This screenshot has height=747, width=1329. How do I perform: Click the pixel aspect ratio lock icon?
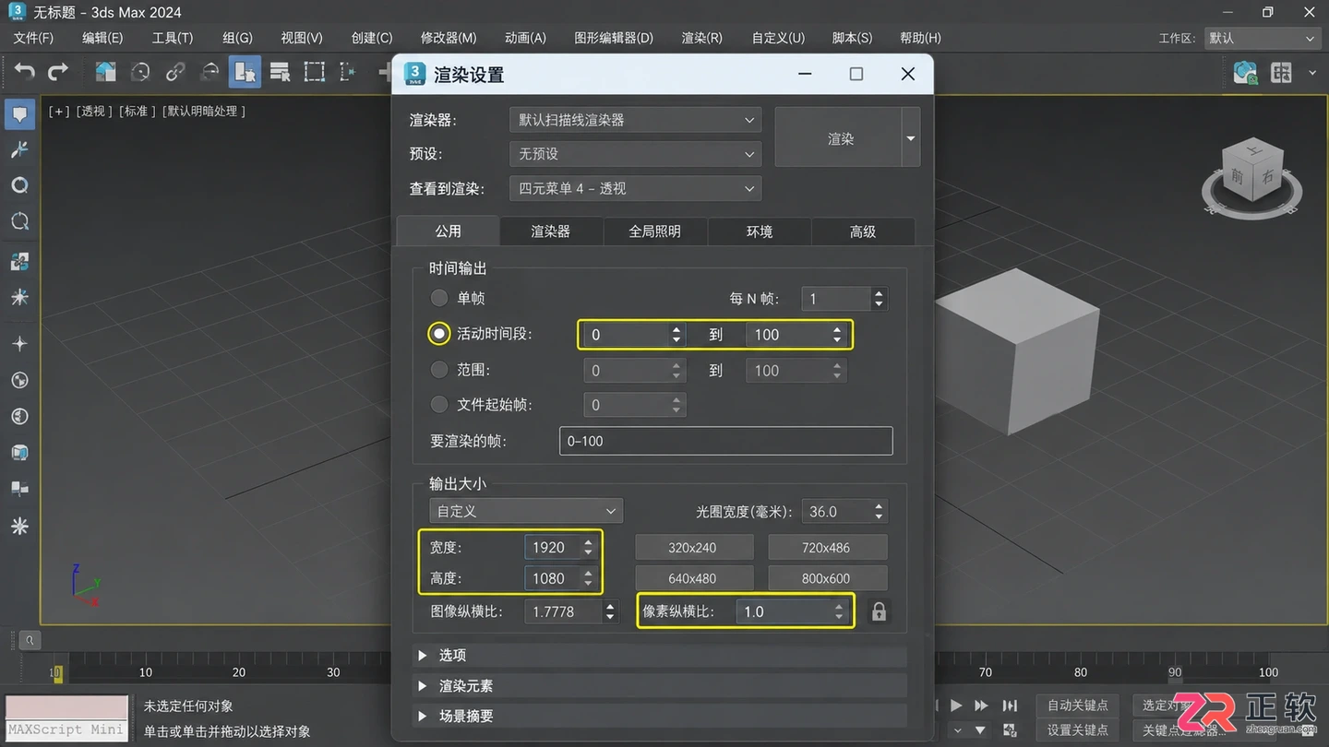[879, 611]
